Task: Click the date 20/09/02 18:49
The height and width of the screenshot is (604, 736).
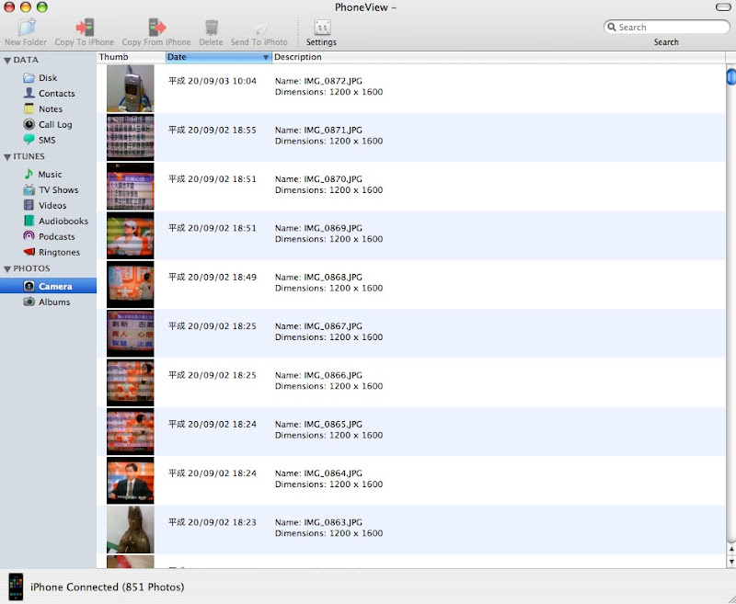Action: 213,277
